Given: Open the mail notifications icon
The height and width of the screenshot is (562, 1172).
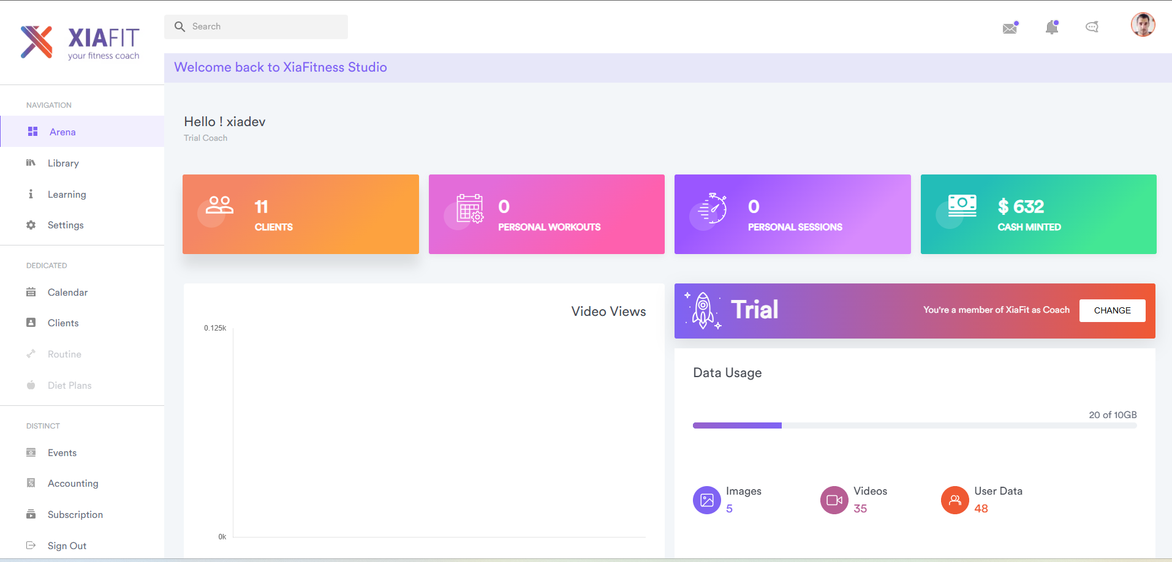Looking at the screenshot, I should click(1010, 27).
